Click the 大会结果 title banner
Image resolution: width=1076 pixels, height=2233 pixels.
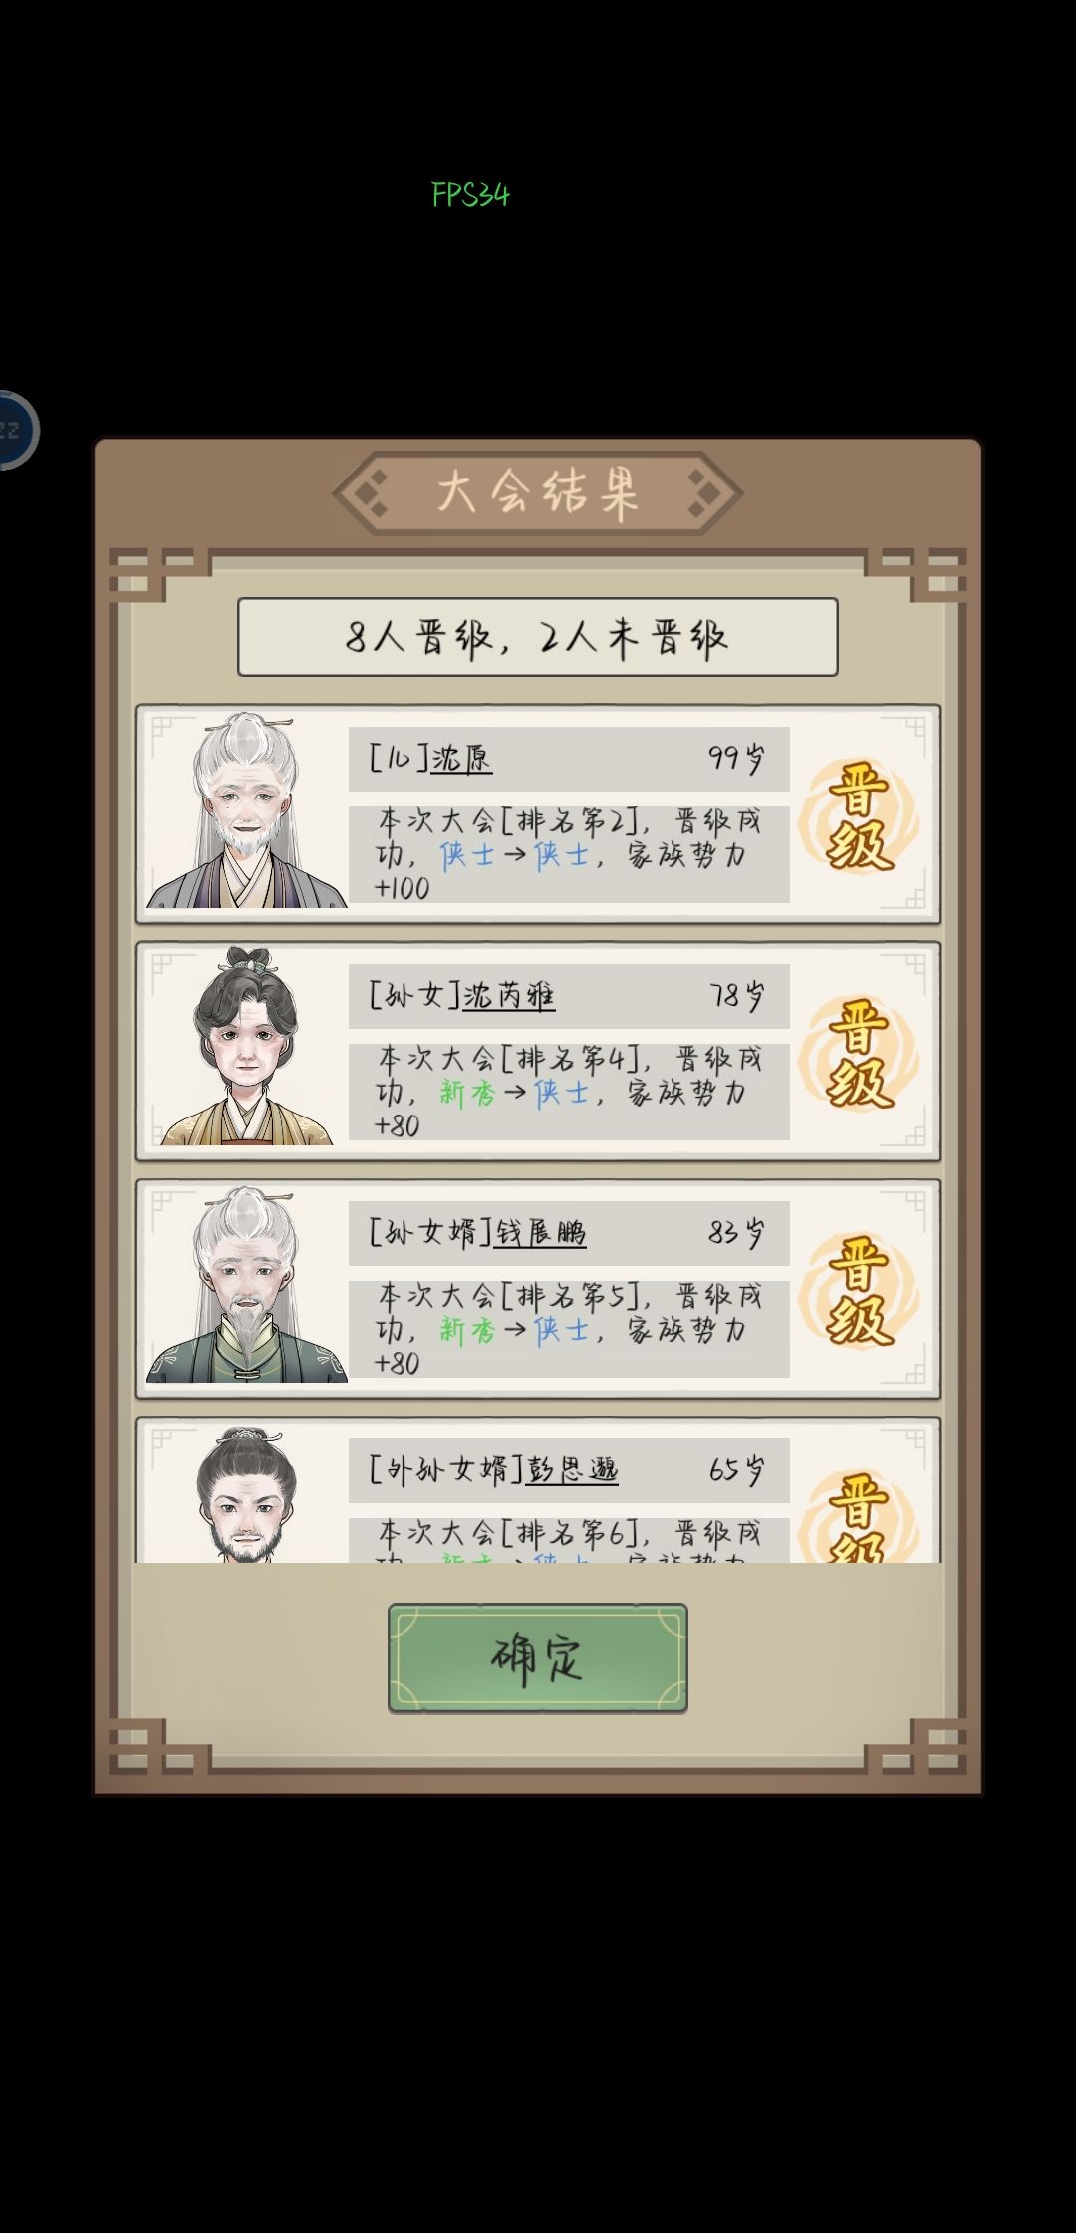(x=538, y=492)
